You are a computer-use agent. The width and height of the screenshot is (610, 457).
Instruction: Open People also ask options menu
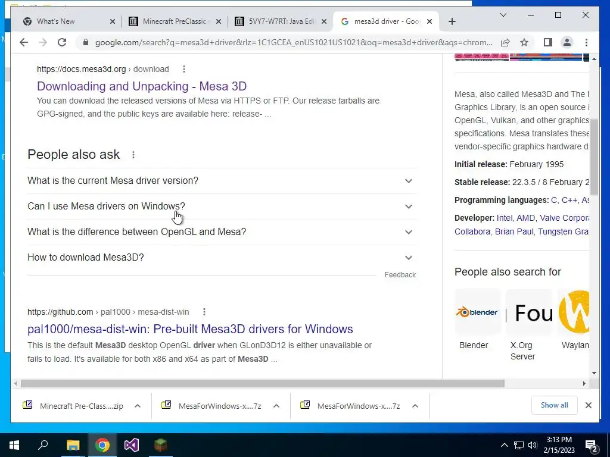pos(133,155)
